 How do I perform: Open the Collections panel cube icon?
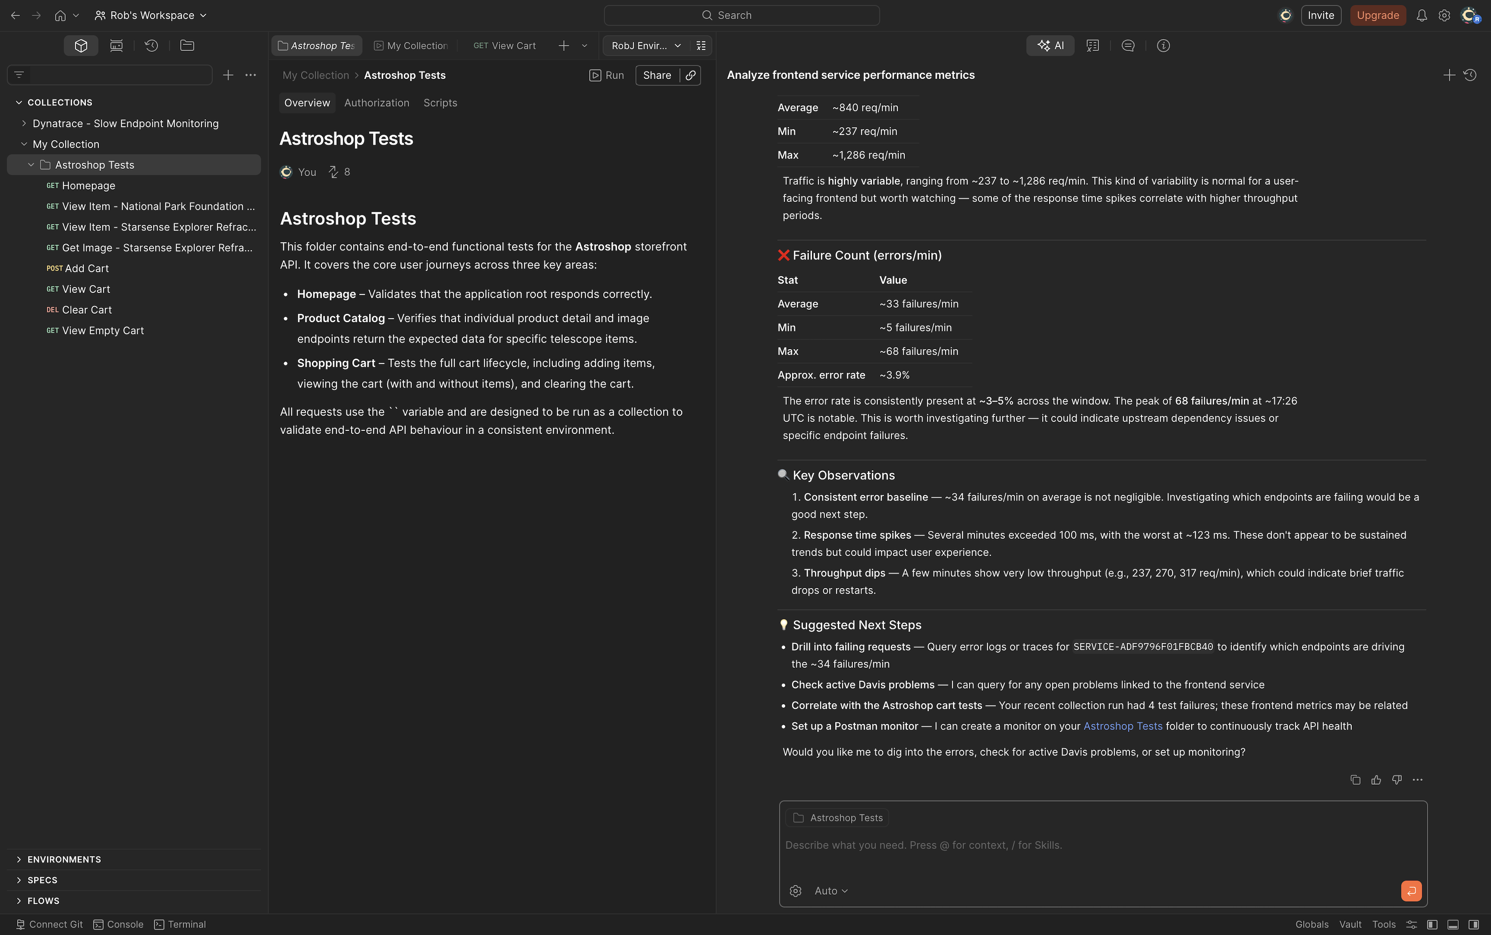[81, 45]
